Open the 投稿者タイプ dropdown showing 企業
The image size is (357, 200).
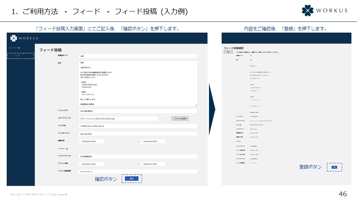click(x=138, y=56)
